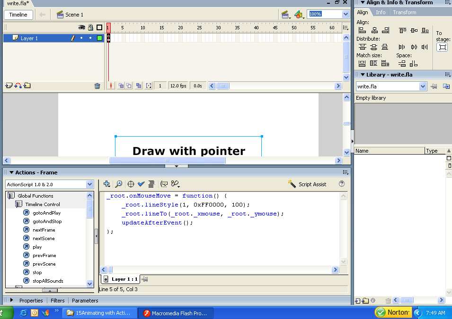Toggle the To stage align button
Viewport: 452px width, 319px height.
(x=442, y=47)
